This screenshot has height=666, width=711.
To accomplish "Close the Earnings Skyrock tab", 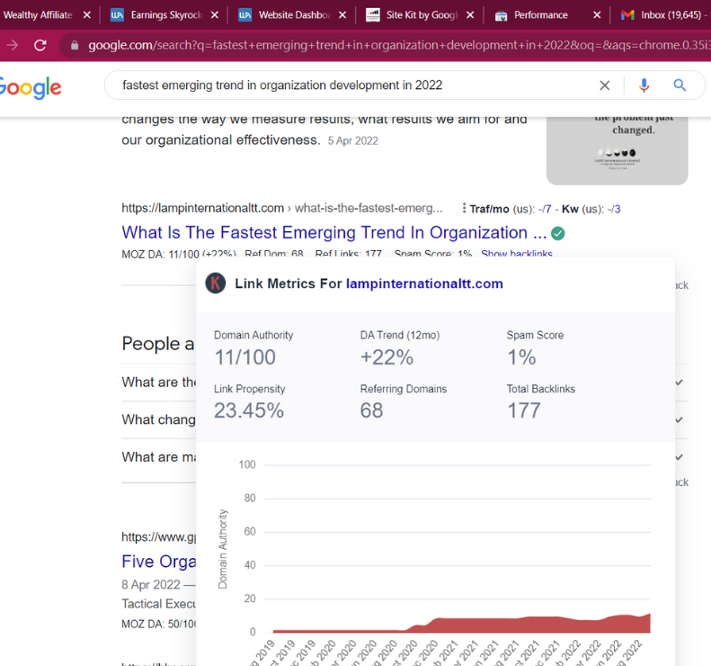I will point(215,15).
